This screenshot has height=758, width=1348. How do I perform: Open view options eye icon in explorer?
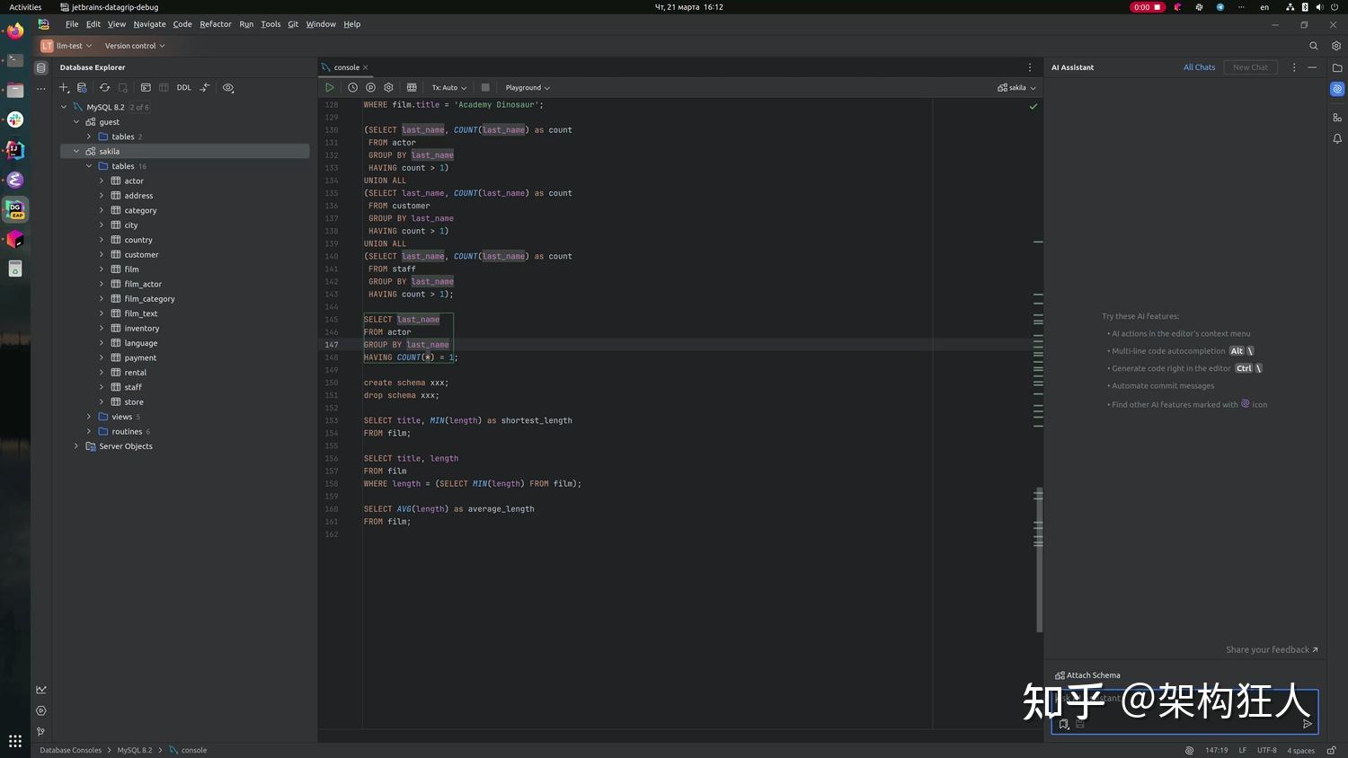point(228,87)
